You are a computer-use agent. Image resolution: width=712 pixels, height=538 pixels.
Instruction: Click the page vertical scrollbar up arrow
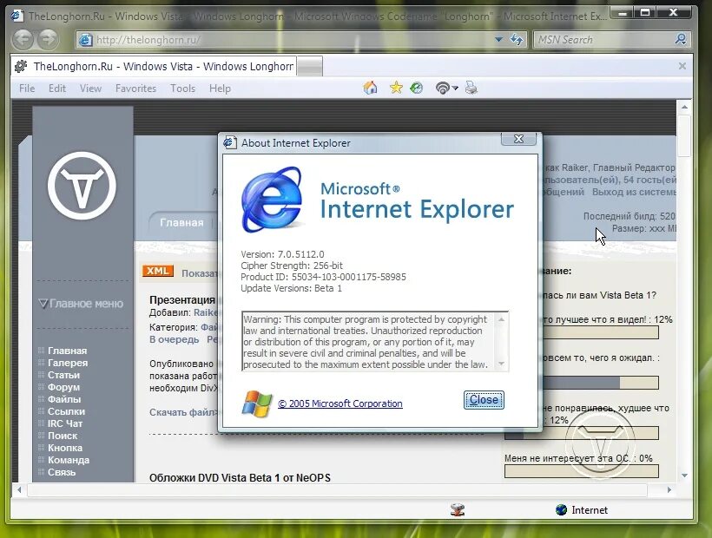tap(684, 107)
